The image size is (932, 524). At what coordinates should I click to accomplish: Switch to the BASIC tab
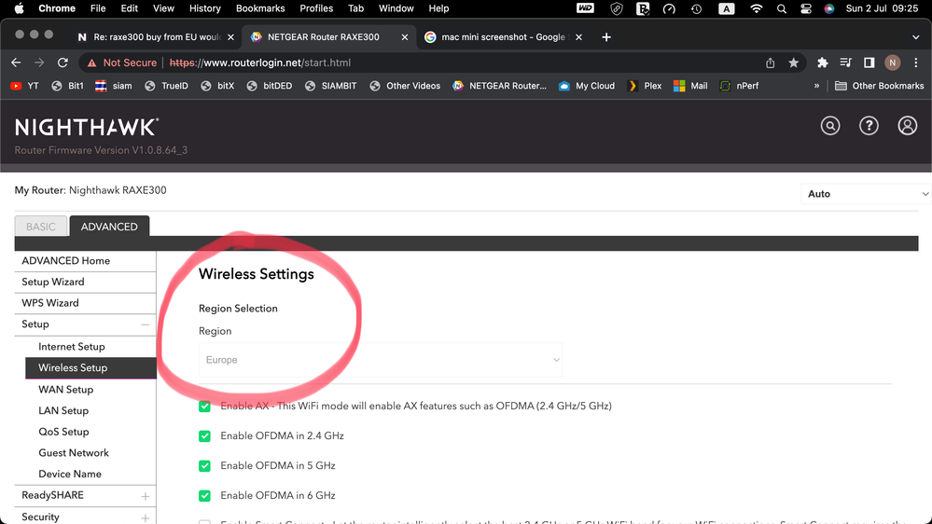pyautogui.click(x=40, y=227)
